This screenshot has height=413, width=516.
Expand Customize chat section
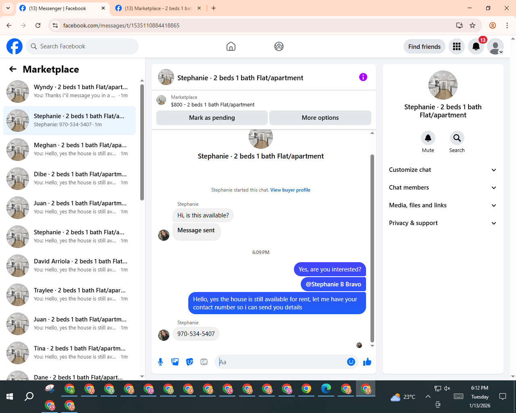tap(443, 170)
